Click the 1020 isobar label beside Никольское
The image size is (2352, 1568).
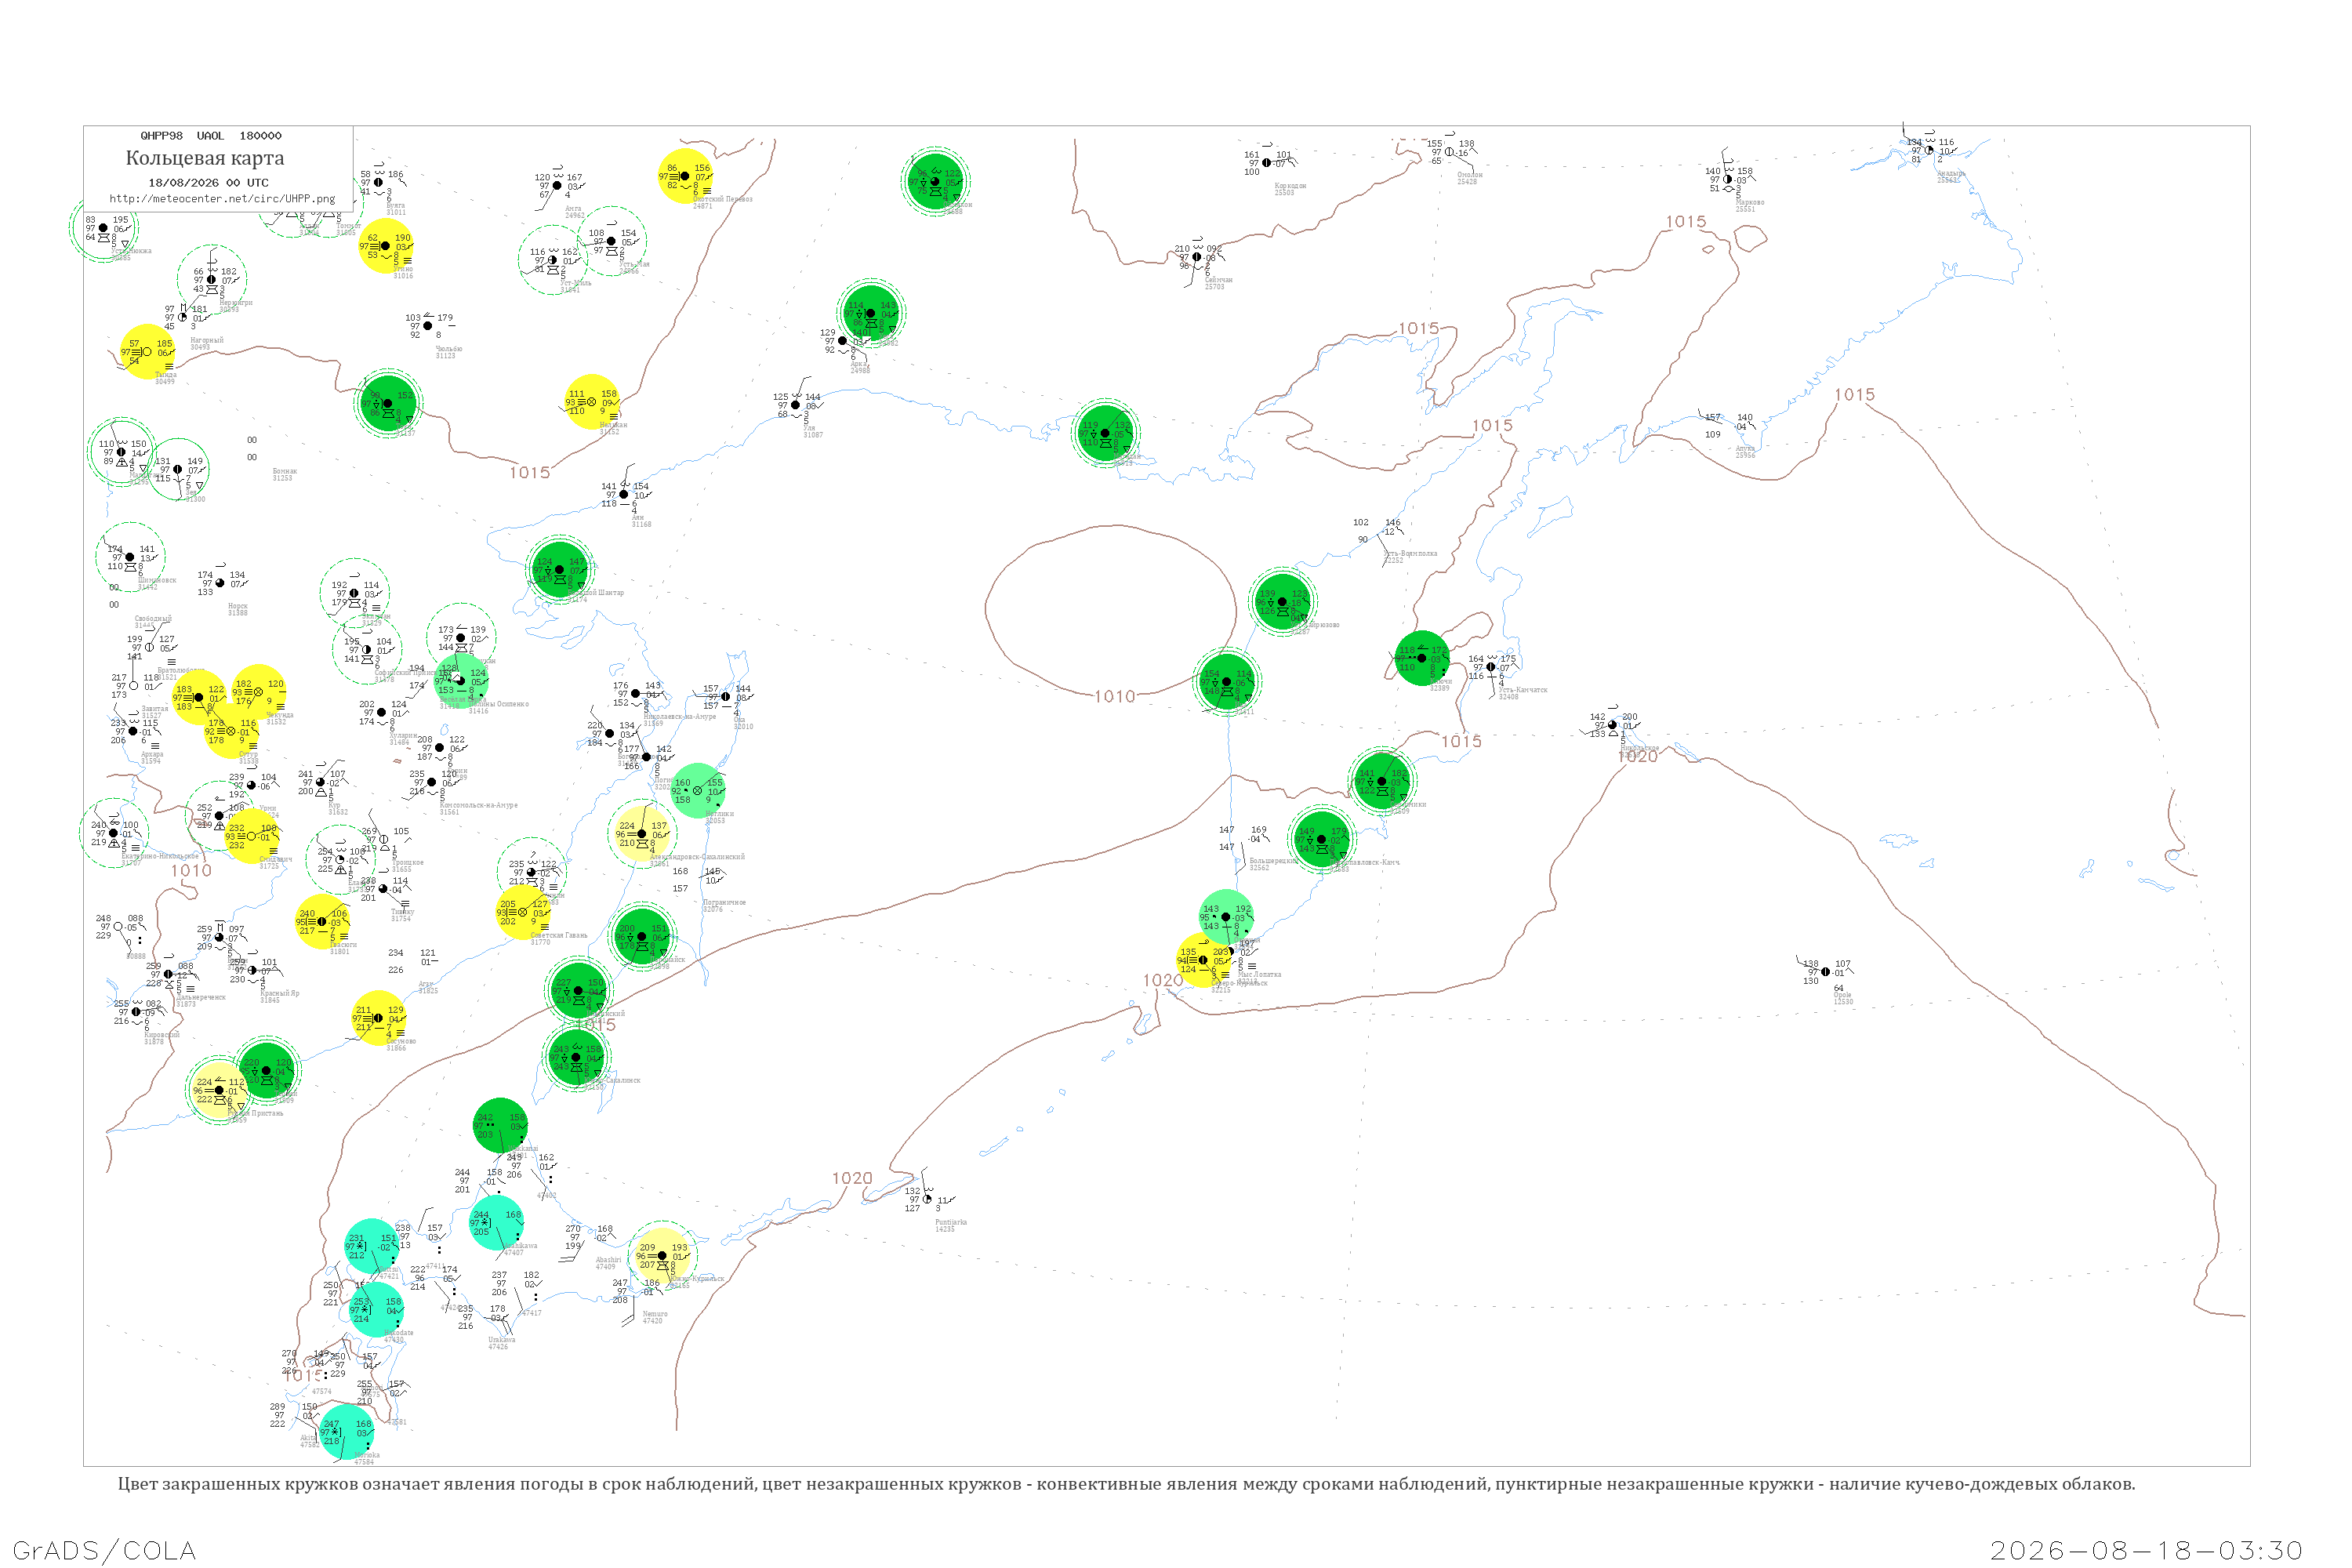tap(1637, 757)
